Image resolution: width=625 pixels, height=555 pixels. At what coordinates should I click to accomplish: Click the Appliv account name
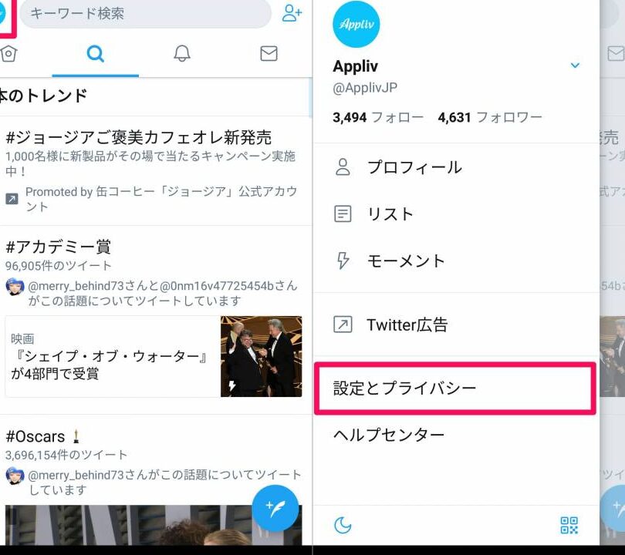tap(355, 66)
